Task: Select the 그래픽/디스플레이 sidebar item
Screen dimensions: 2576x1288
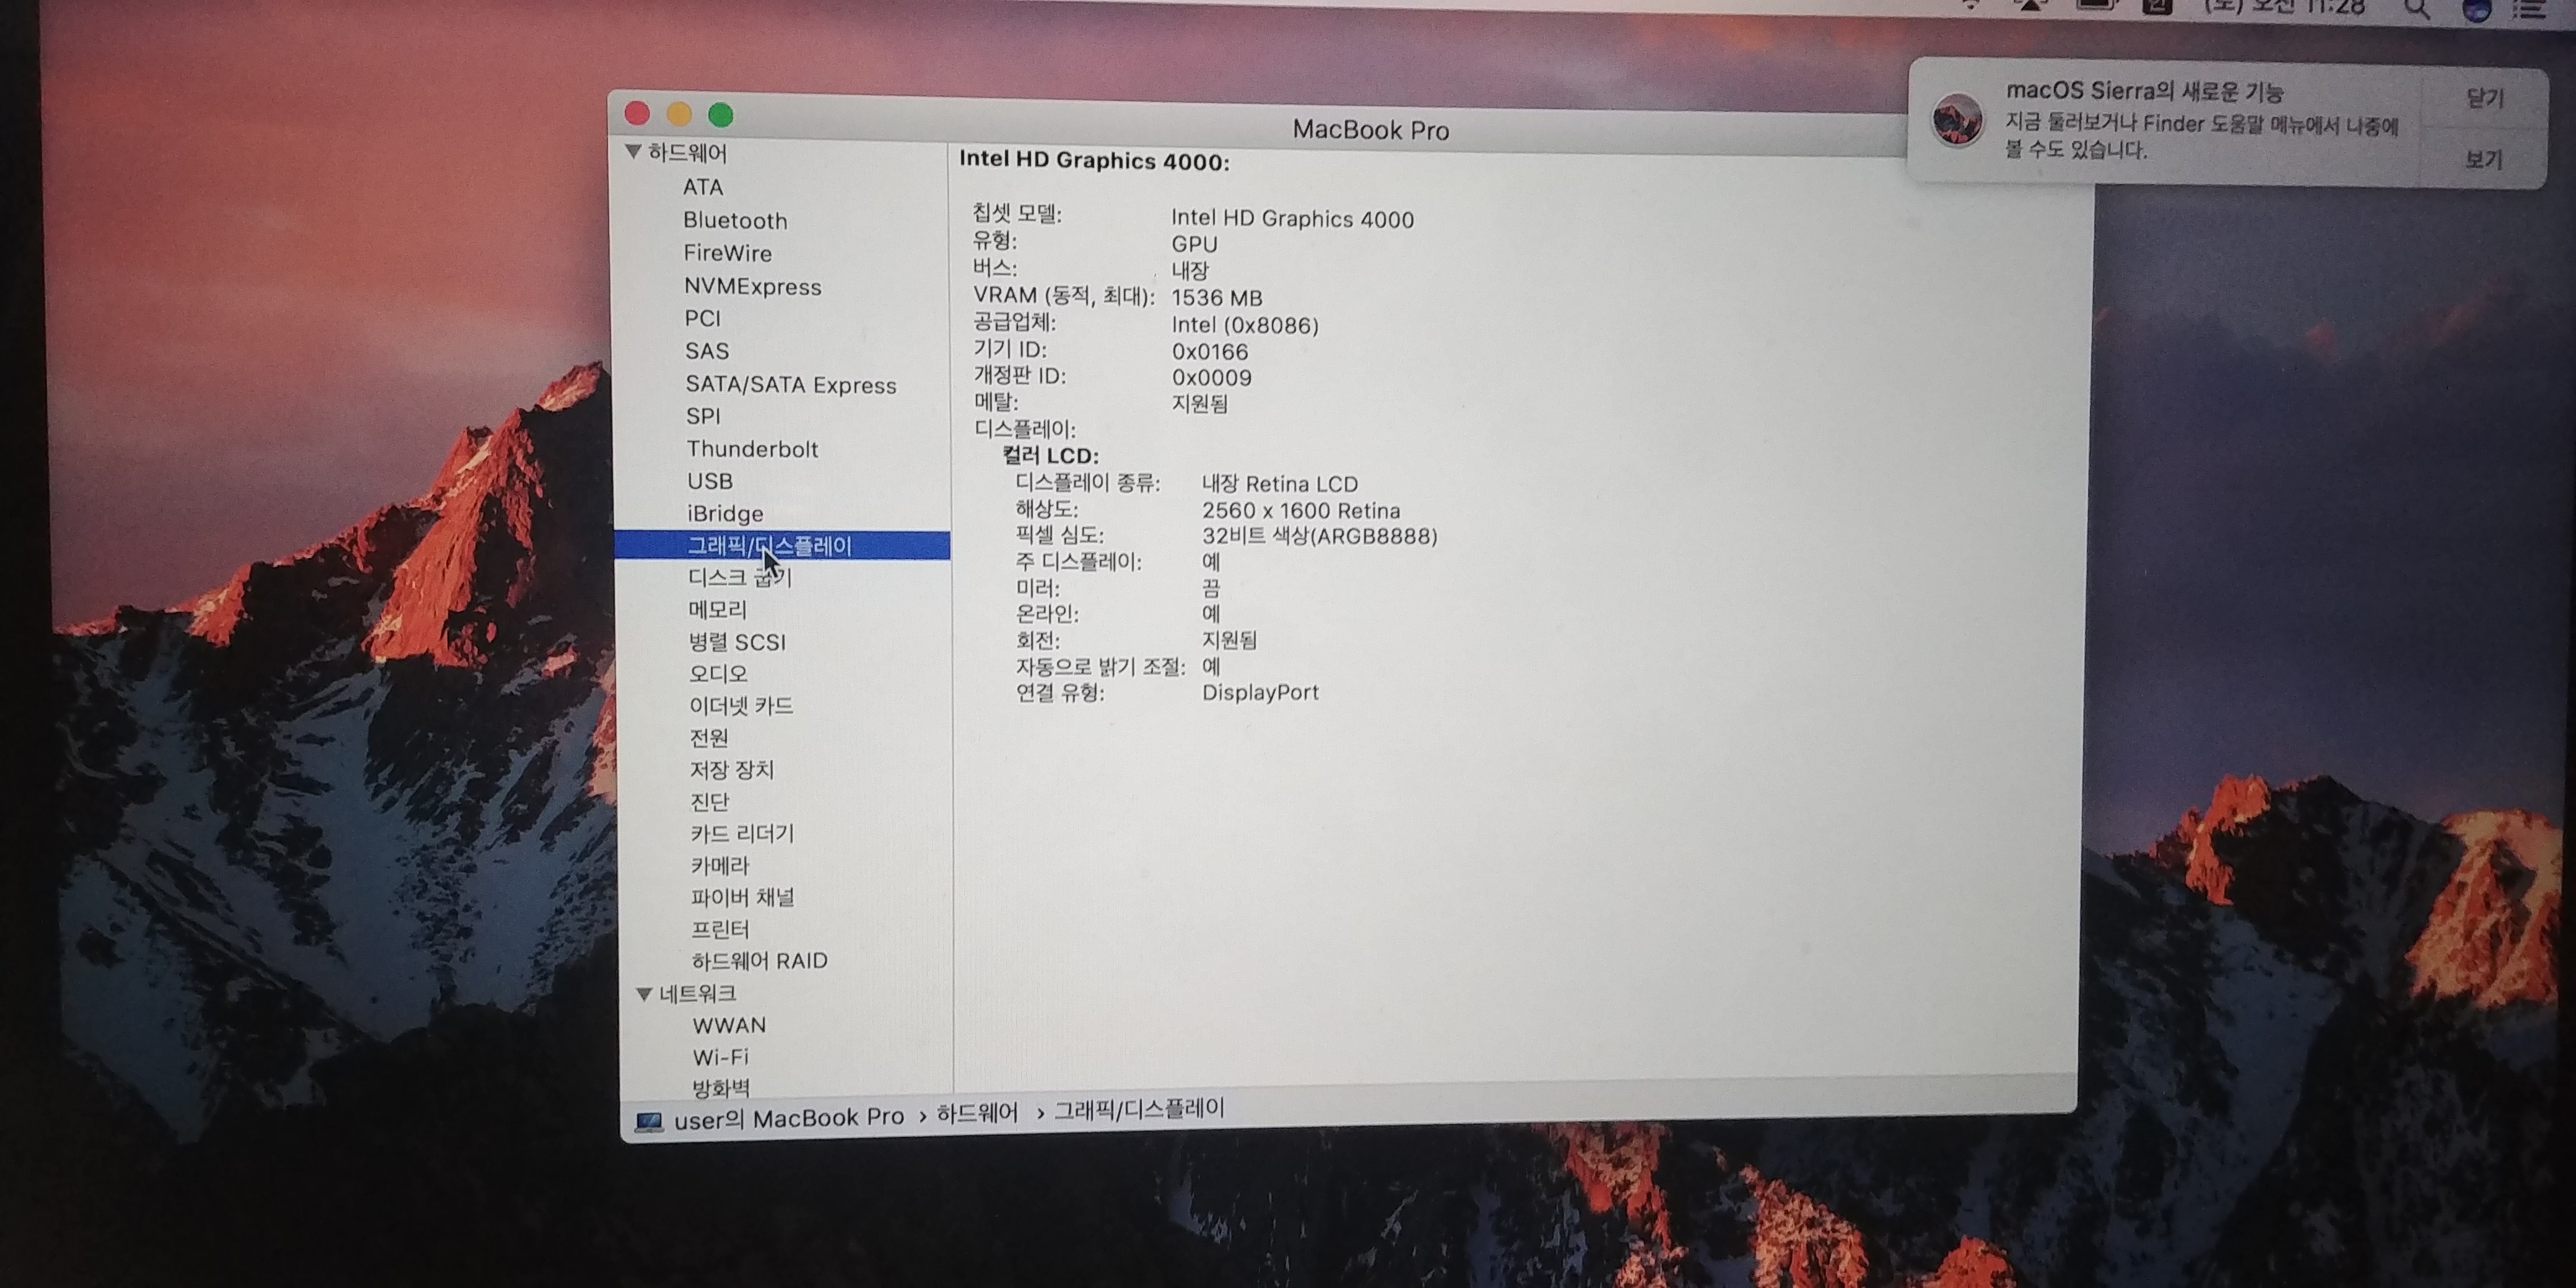Action: (769, 546)
